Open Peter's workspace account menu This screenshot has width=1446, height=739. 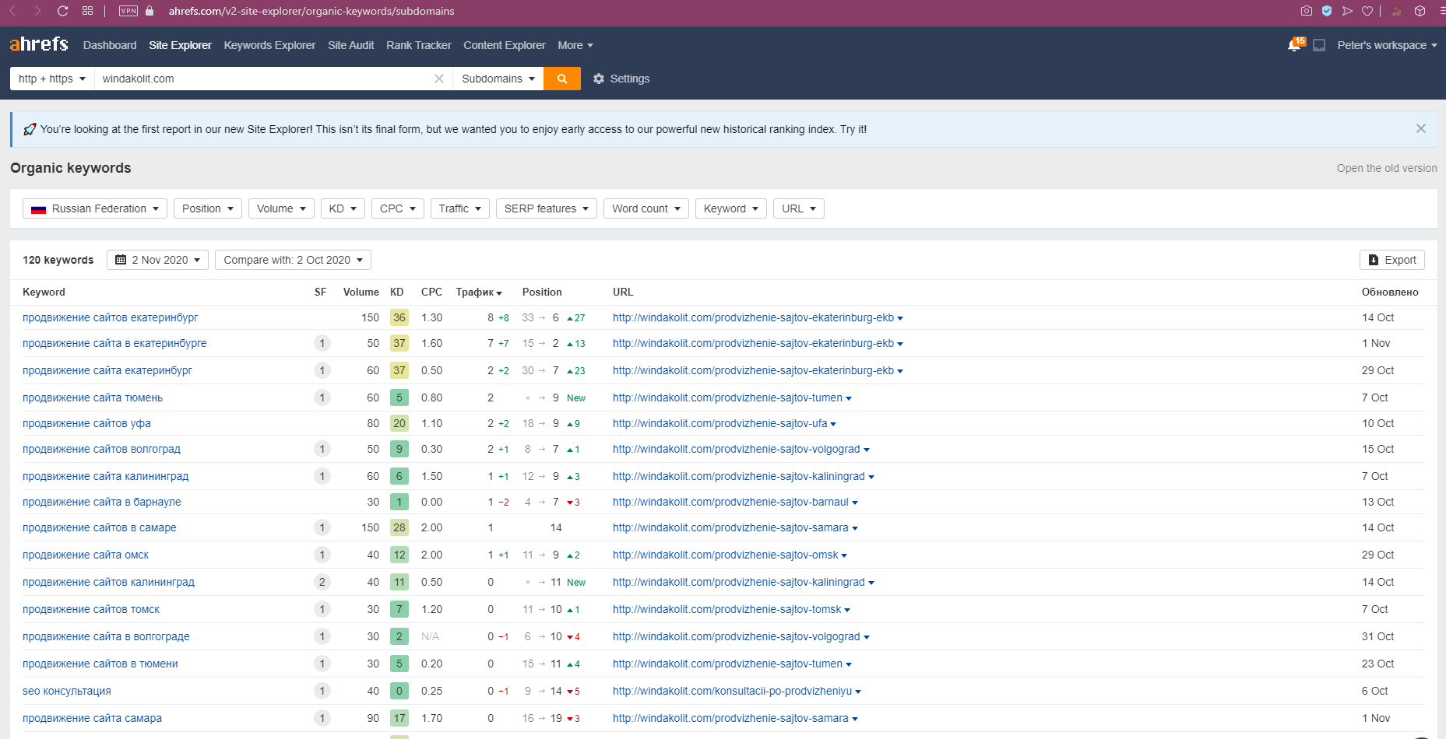click(1387, 45)
